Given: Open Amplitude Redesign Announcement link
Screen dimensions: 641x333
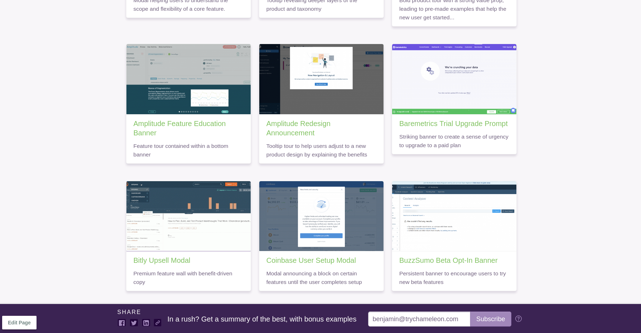Looking at the screenshot, I should (298, 128).
